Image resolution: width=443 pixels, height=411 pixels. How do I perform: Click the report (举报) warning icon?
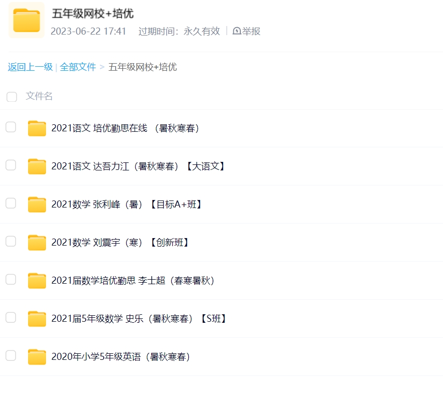(x=237, y=31)
